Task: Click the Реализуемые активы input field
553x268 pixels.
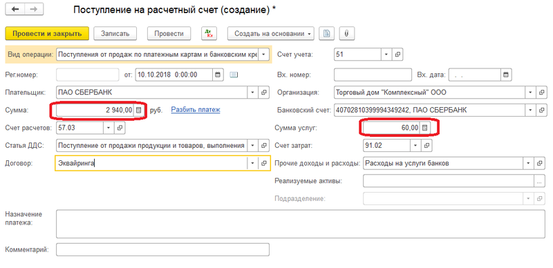Action: [x=448, y=181]
